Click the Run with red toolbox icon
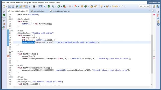The height and width of the screenshot is (90, 161). [64, 6]
